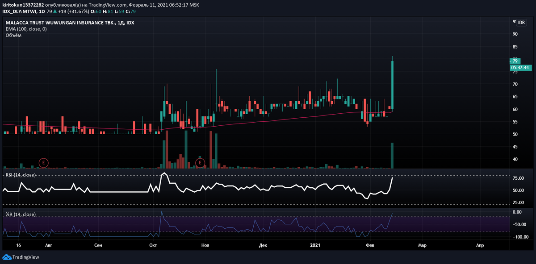536x264 pixels.
Task: Click the Фев label on time axis
Action: (x=370, y=246)
